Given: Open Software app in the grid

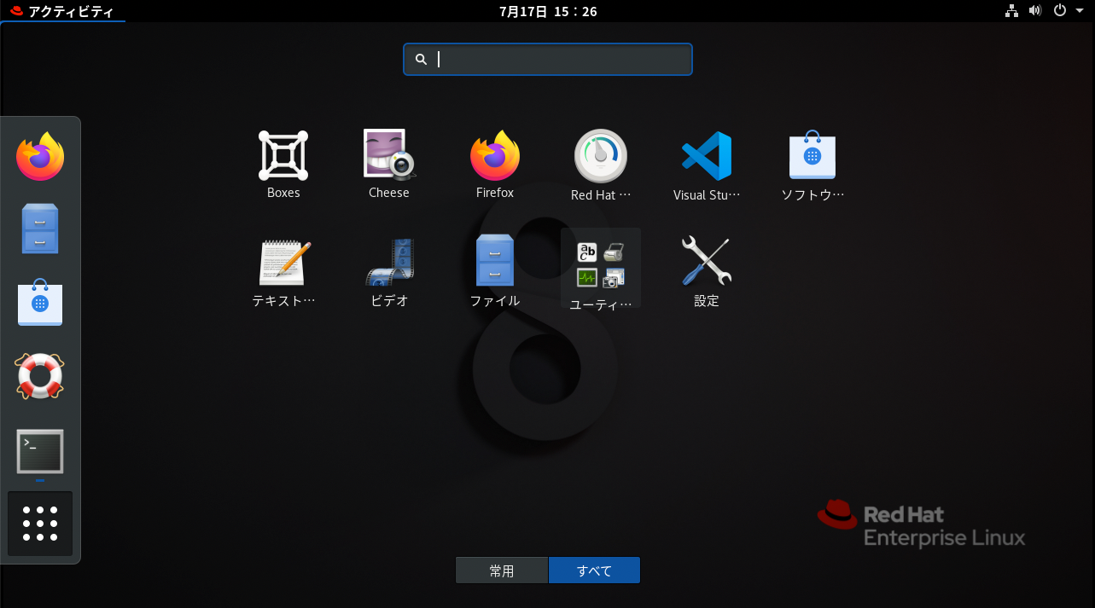Looking at the screenshot, I should [x=813, y=165].
